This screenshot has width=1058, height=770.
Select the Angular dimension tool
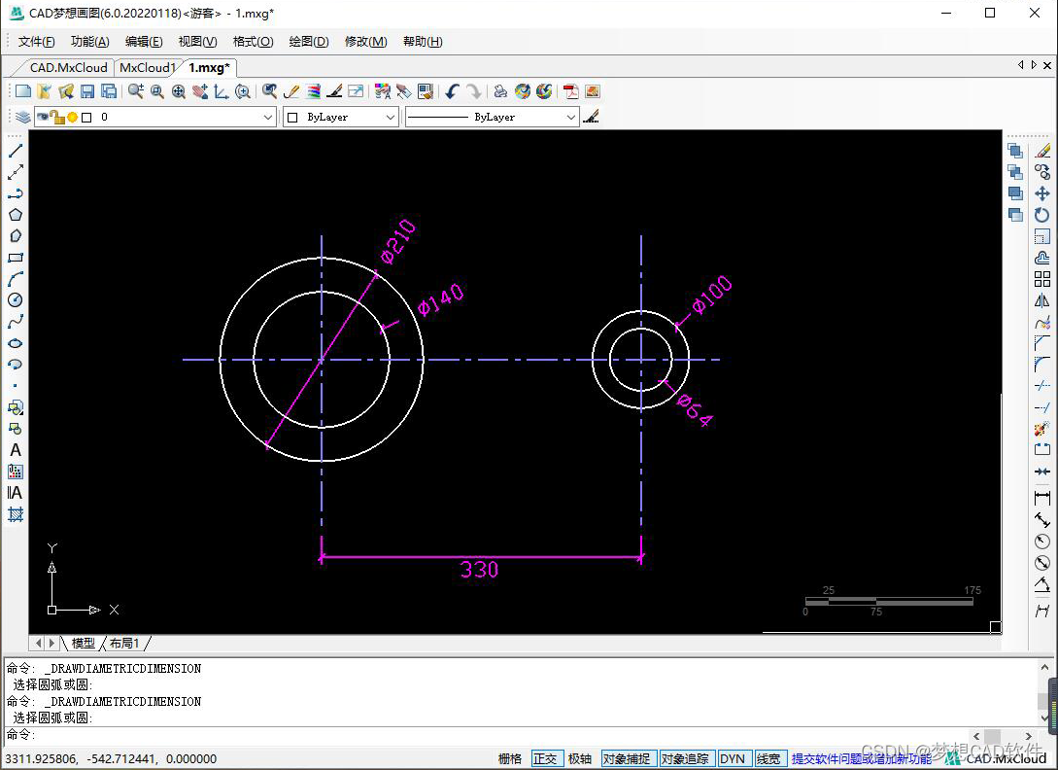[x=1042, y=584]
